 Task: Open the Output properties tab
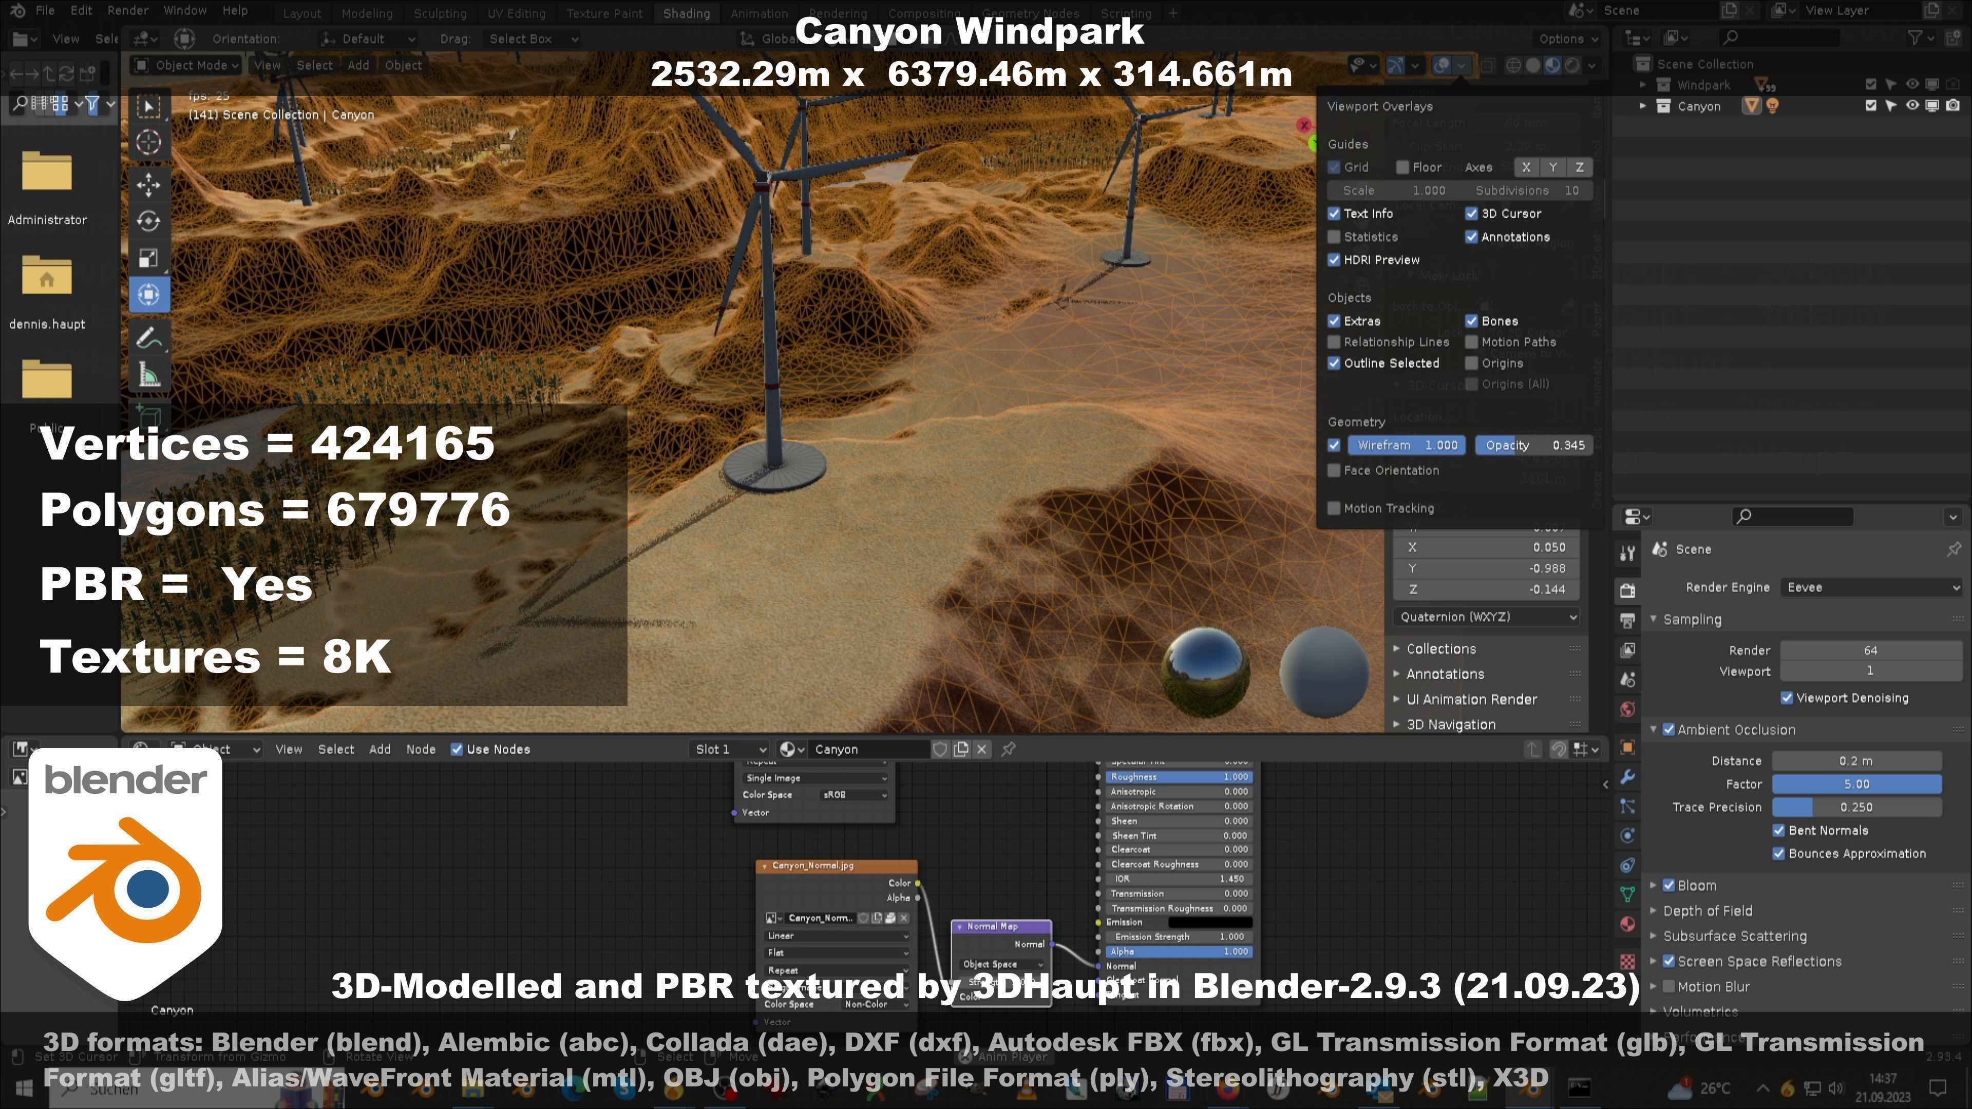(x=1627, y=620)
